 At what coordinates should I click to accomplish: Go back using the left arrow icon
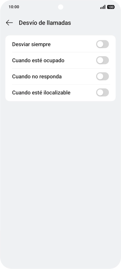pos(9,23)
